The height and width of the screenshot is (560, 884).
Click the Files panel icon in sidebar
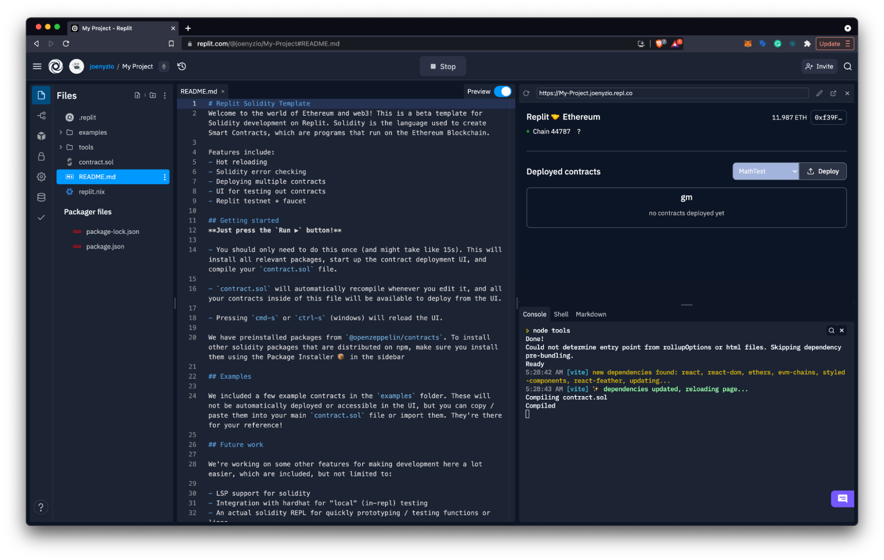click(x=41, y=95)
